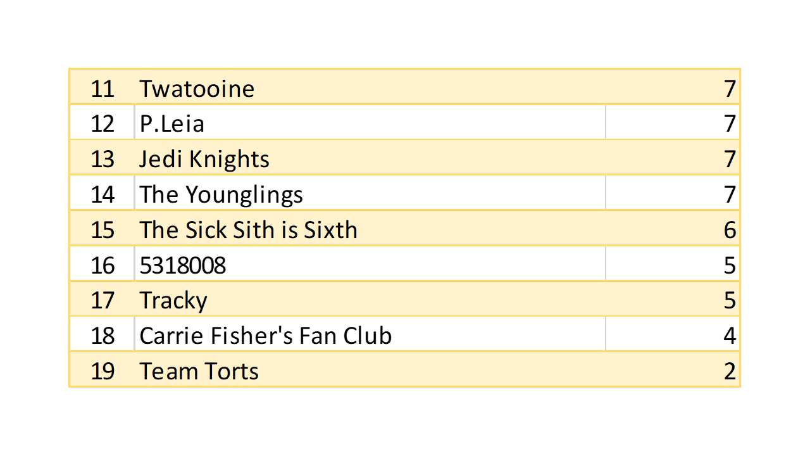Select the P.Leia team name cell
Screen dimensions: 810x456
(172, 123)
